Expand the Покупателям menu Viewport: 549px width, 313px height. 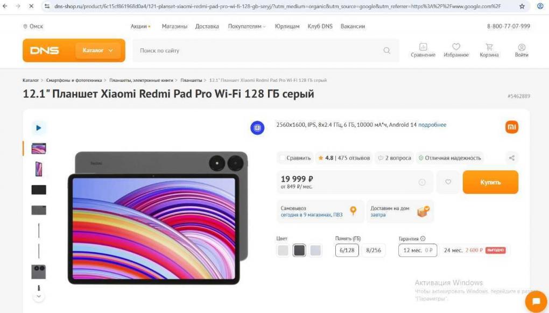click(x=247, y=26)
